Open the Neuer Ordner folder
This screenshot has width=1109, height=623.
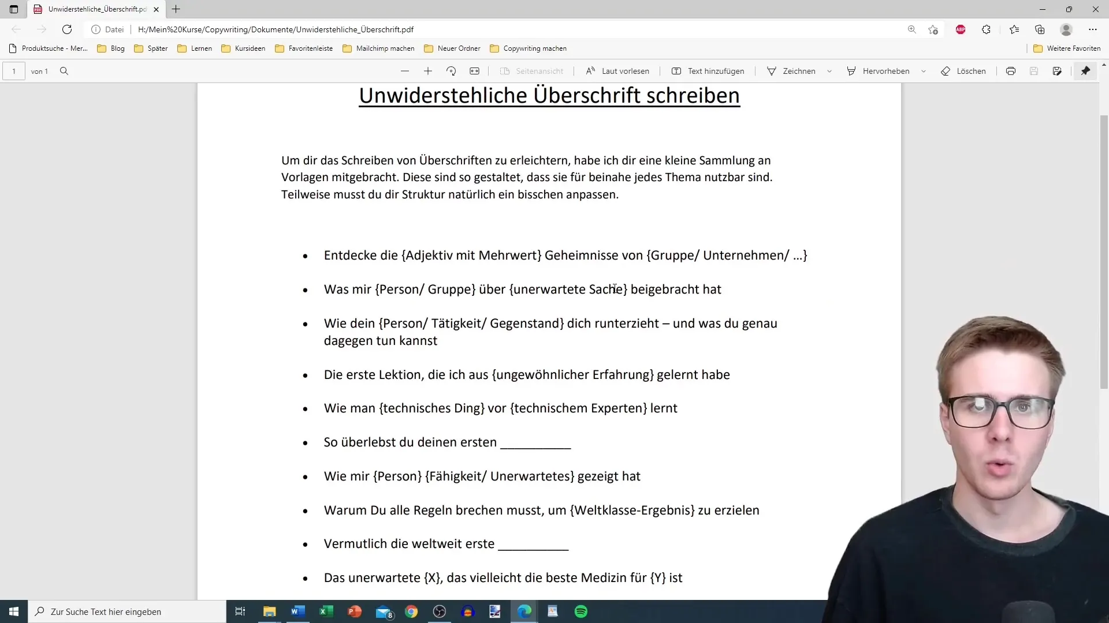coord(452,48)
